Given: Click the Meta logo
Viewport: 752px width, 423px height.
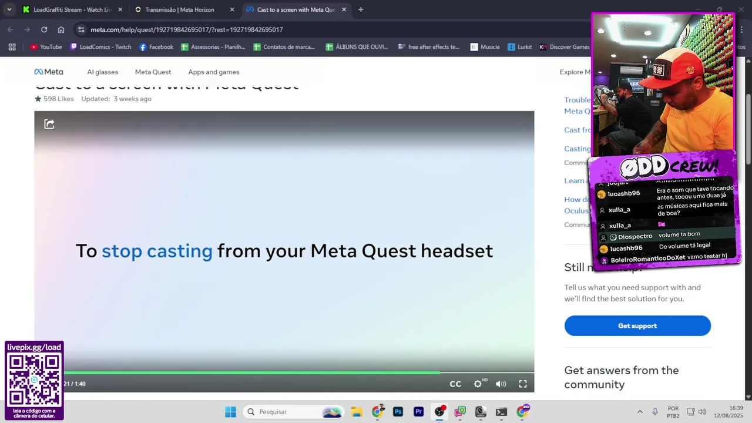Looking at the screenshot, I should [49, 72].
